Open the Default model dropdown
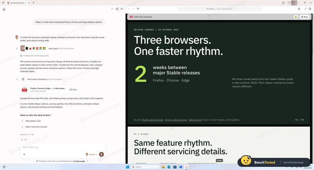Image resolution: width=314 pixels, height=170 pixels. pyautogui.click(x=91, y=154)
